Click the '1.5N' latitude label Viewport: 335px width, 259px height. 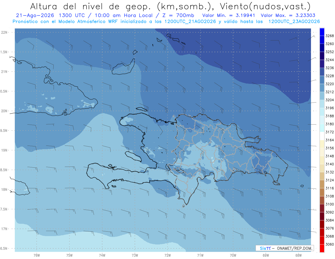pyautogui.click(x=3, y=52)
